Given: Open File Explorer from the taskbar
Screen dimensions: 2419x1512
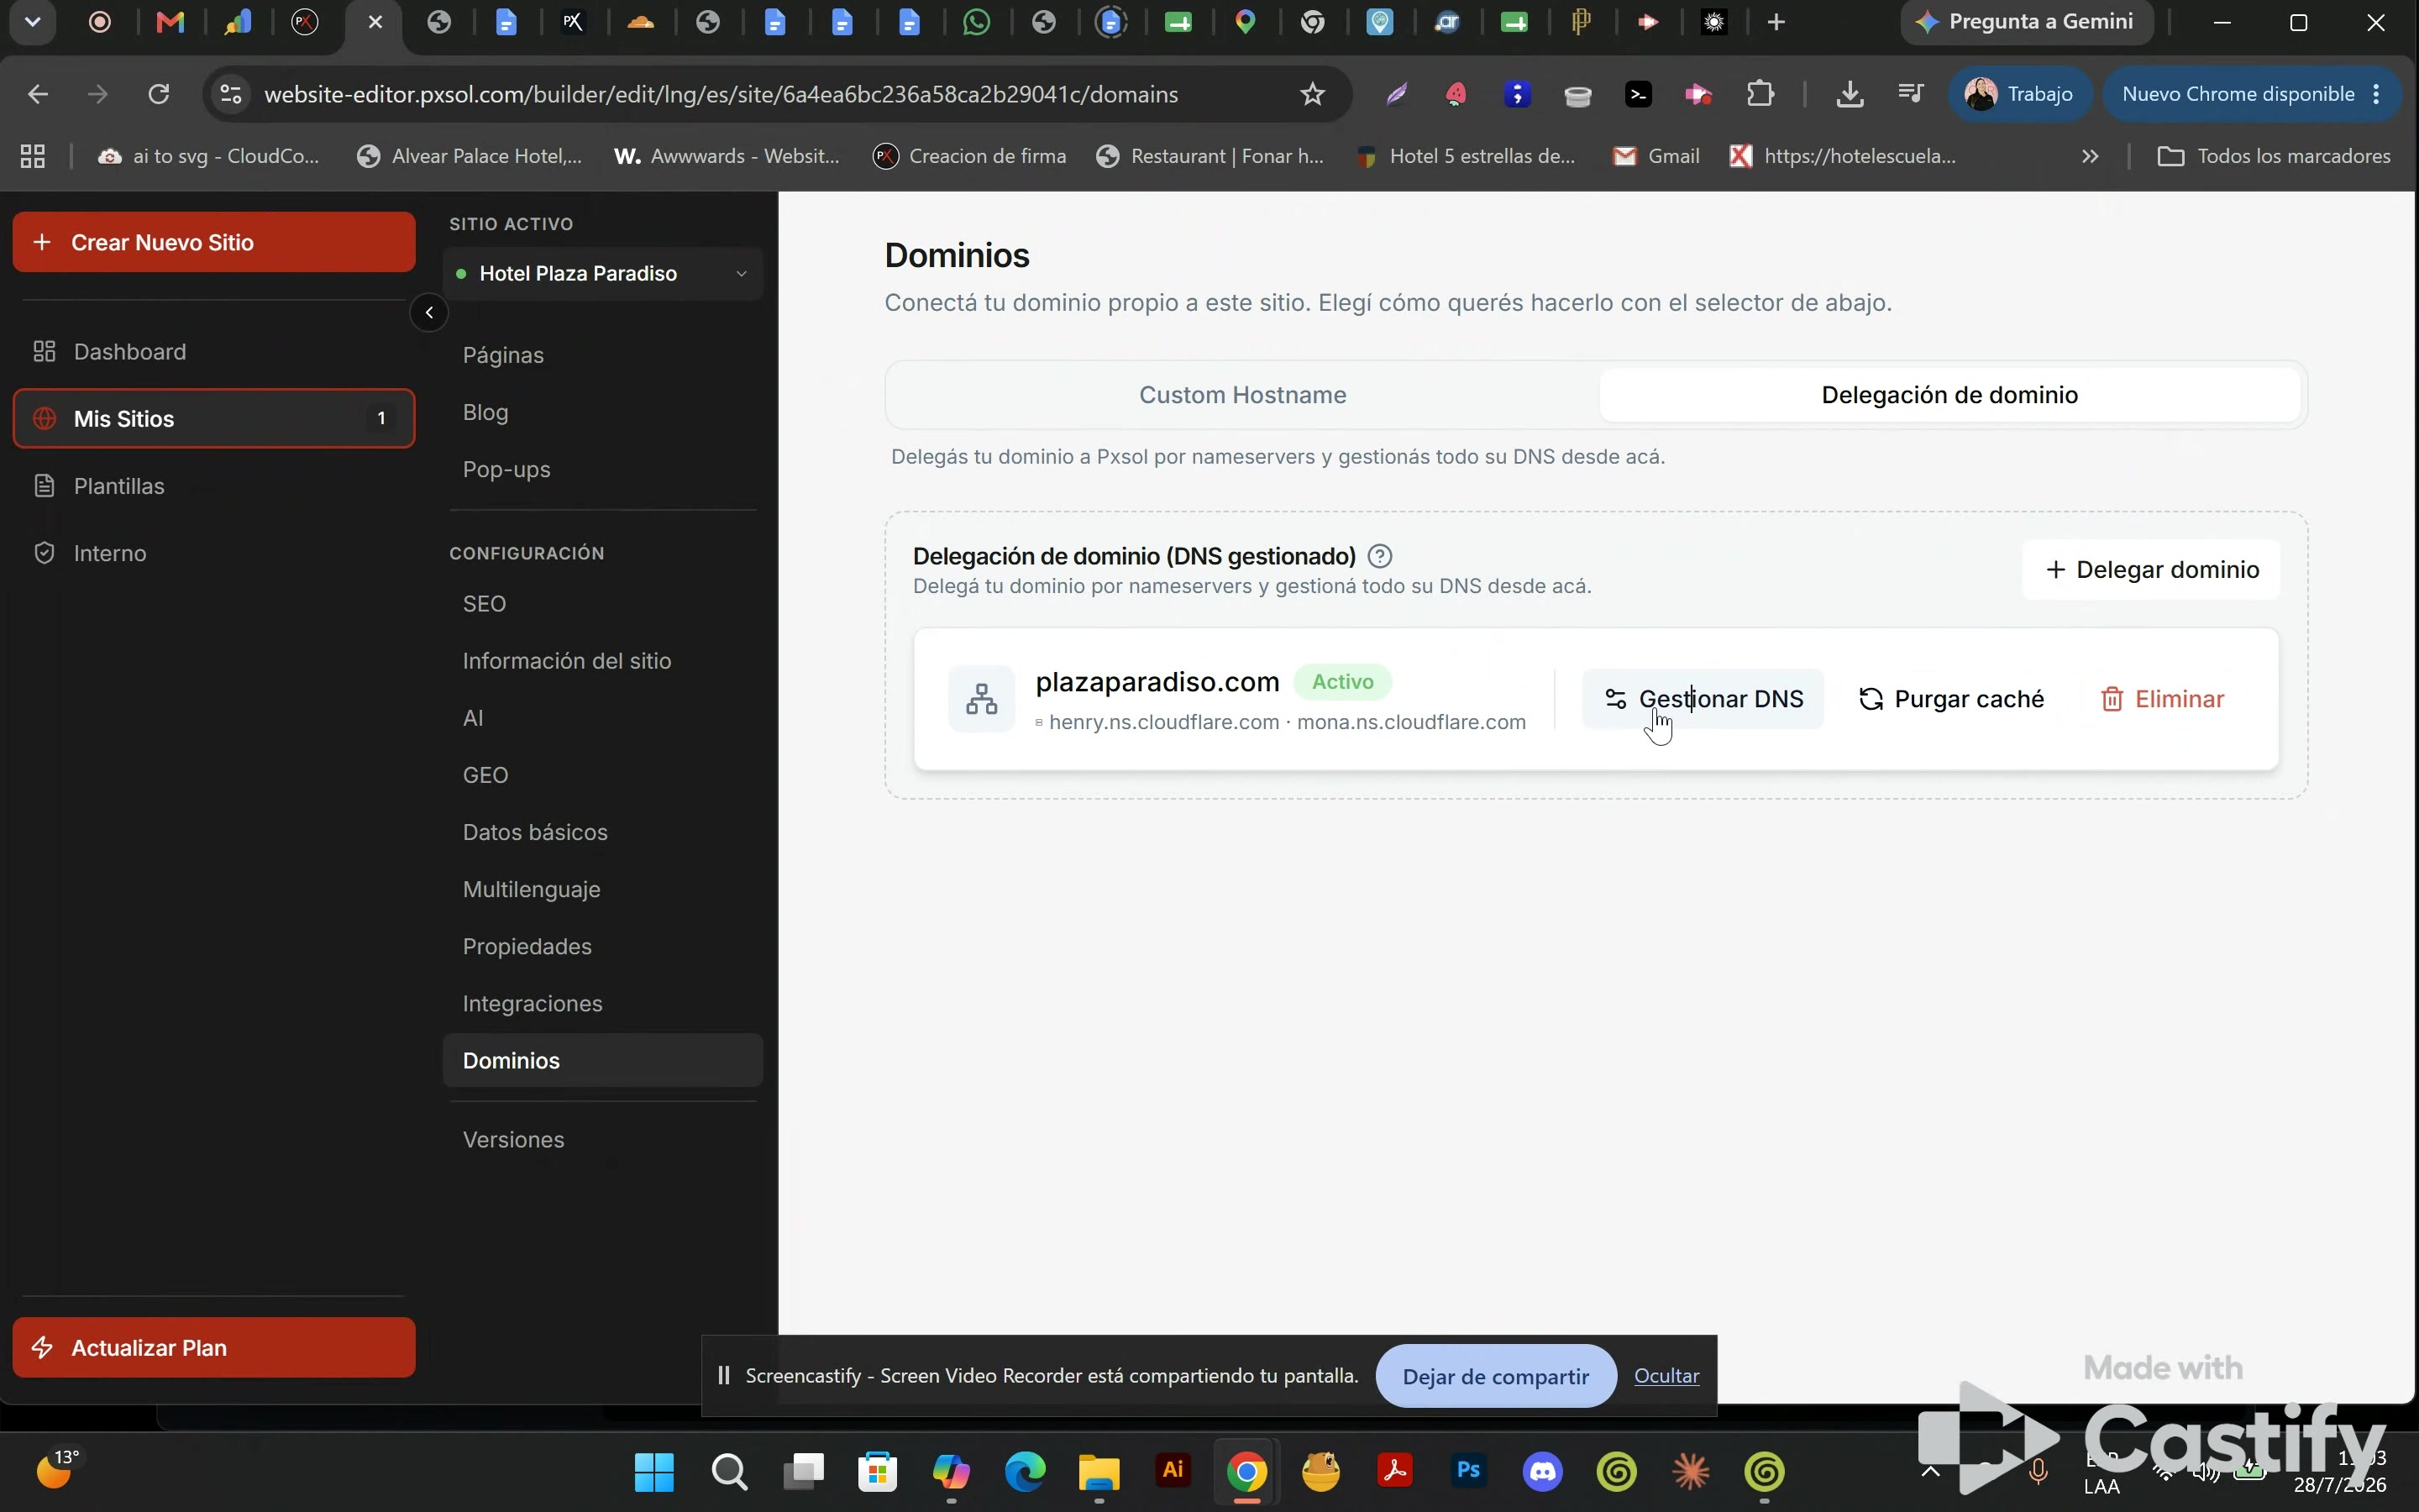Looking at the screenshot, I should point(1099,1471).
